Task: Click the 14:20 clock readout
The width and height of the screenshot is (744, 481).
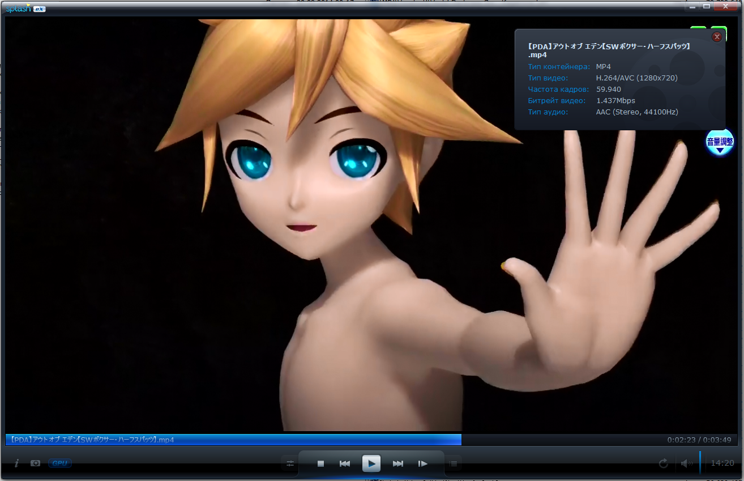Action: pos(722,463)
